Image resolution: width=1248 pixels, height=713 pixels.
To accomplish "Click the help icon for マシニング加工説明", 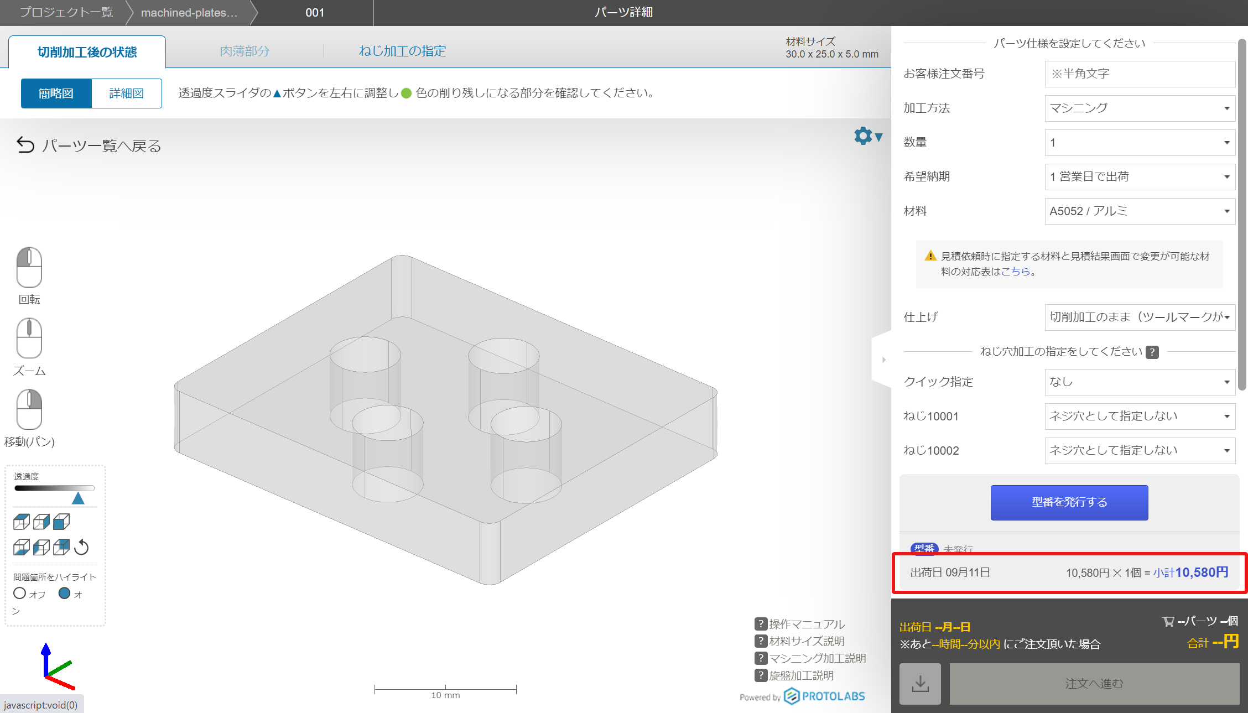I will coord(761,658).
